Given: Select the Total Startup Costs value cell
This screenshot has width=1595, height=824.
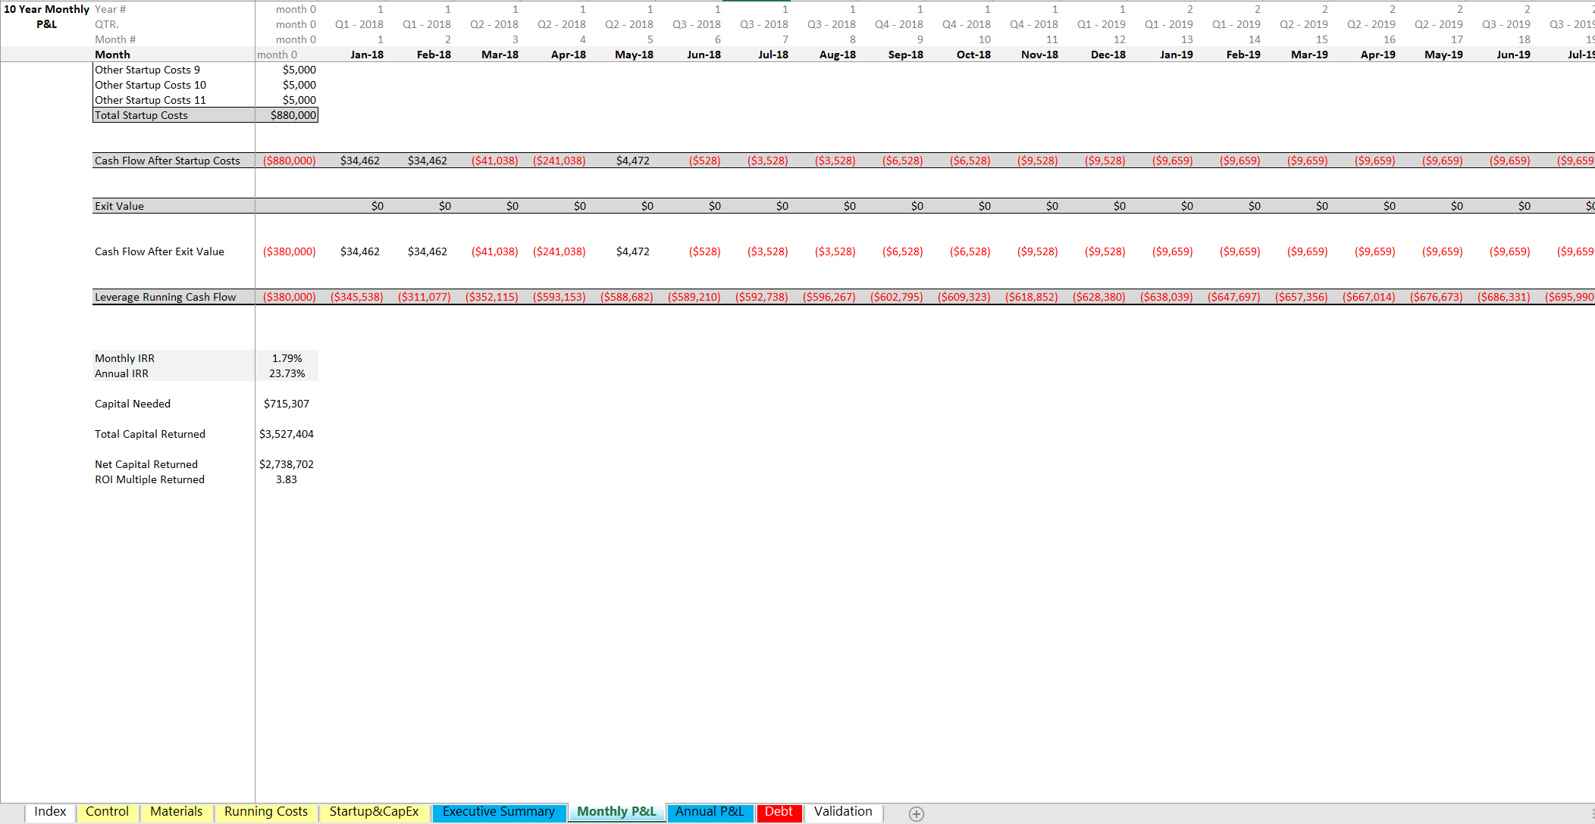Looking at the screenshot, I should tap(293, 114).
